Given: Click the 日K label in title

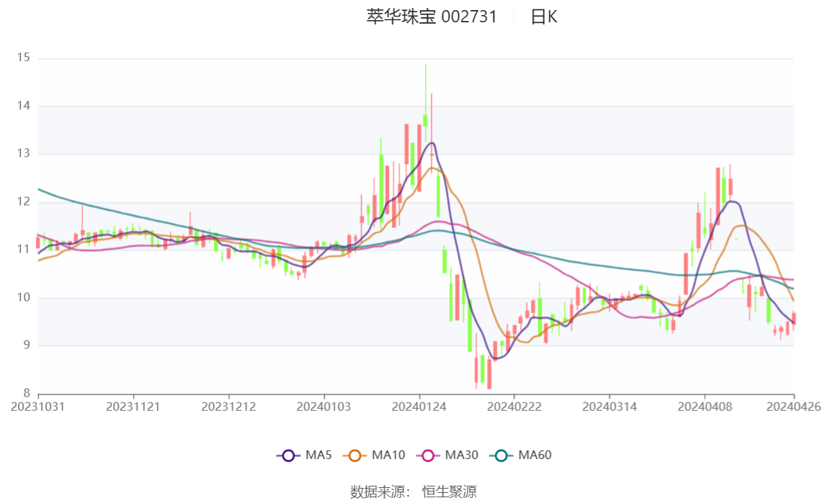Looking at the screenshot, I should point(544,17).
